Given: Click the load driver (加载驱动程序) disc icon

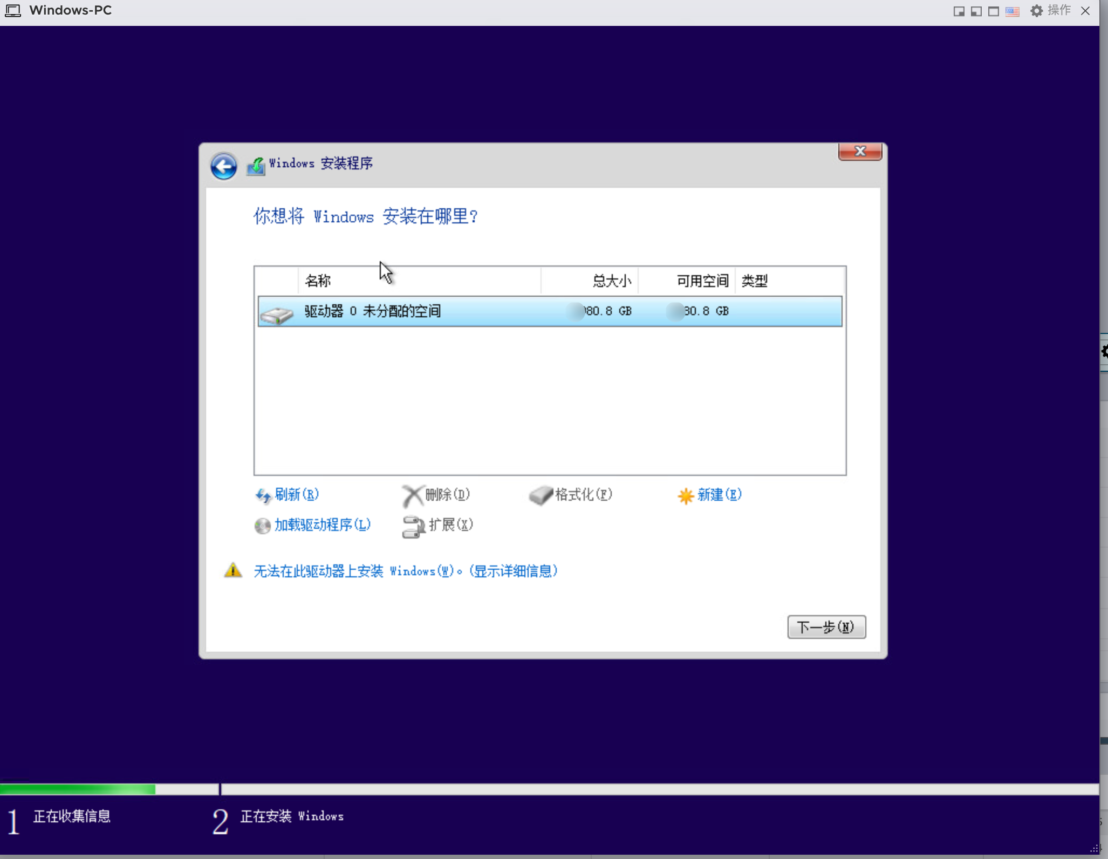Looking at the screenshot, I should 262,526.
